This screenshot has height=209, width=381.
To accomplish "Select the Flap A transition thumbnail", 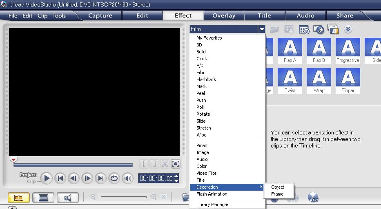I will point(290,51).
